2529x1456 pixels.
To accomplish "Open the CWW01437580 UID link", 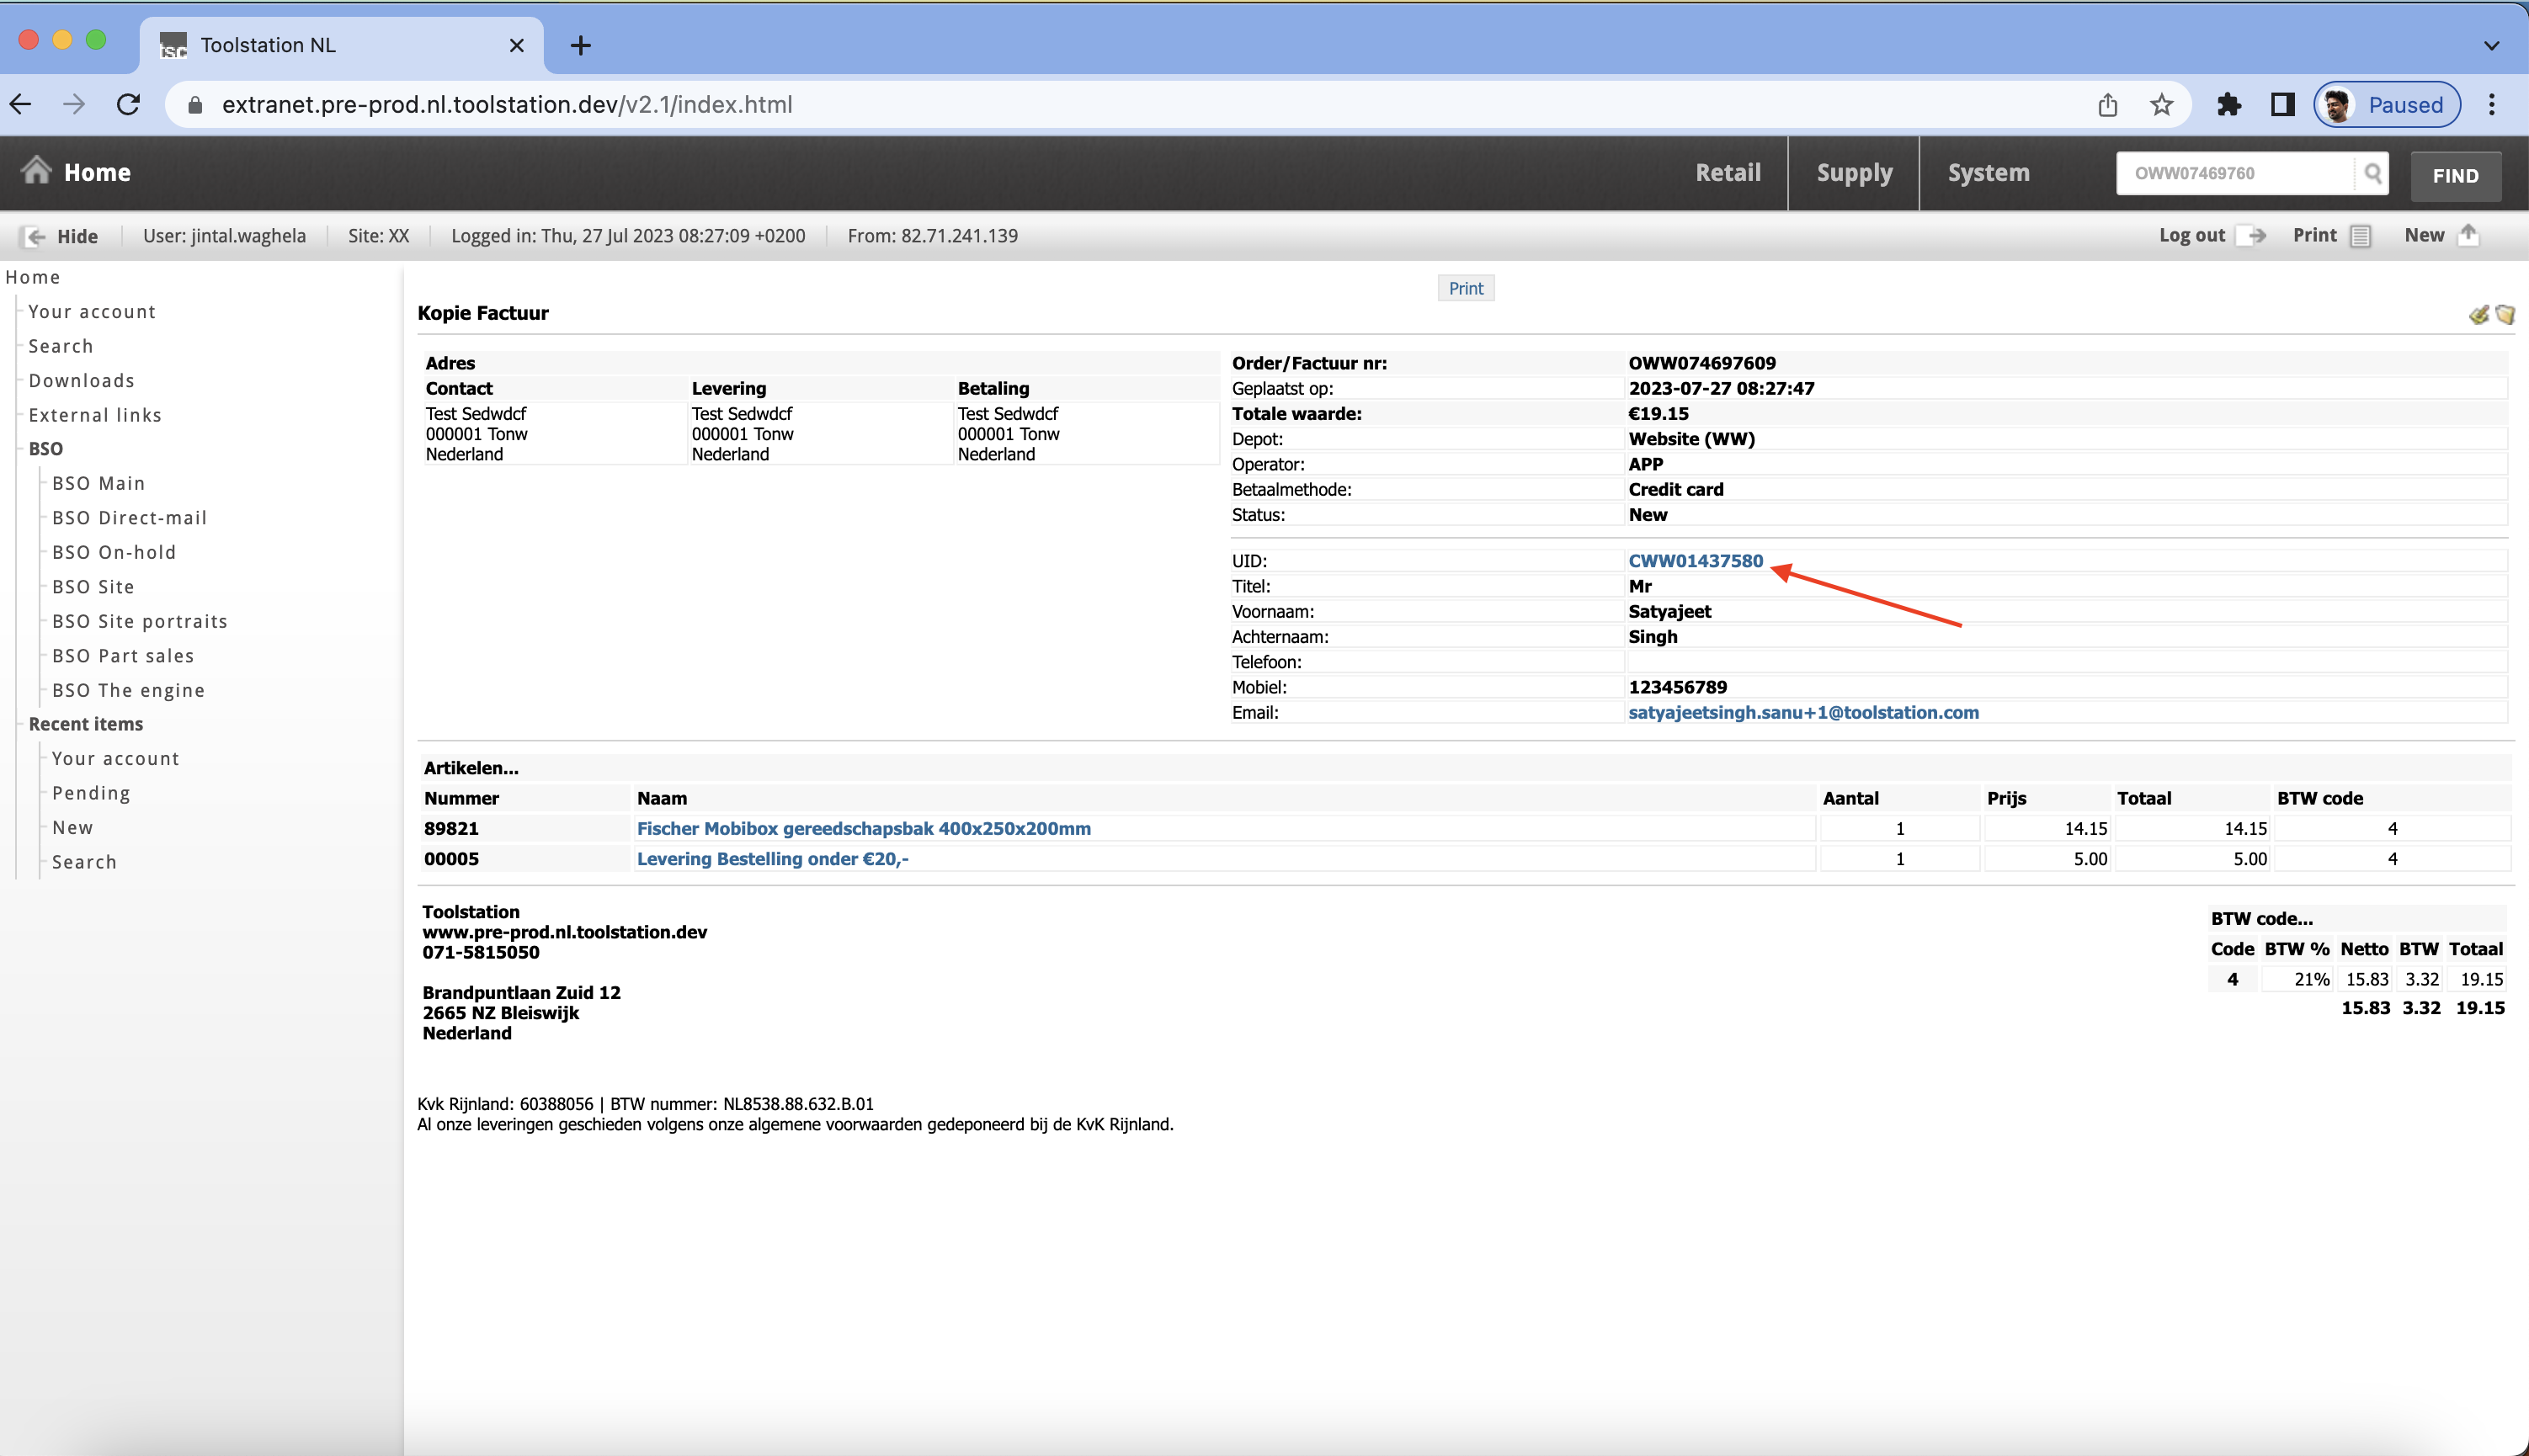I will 1696,560.
